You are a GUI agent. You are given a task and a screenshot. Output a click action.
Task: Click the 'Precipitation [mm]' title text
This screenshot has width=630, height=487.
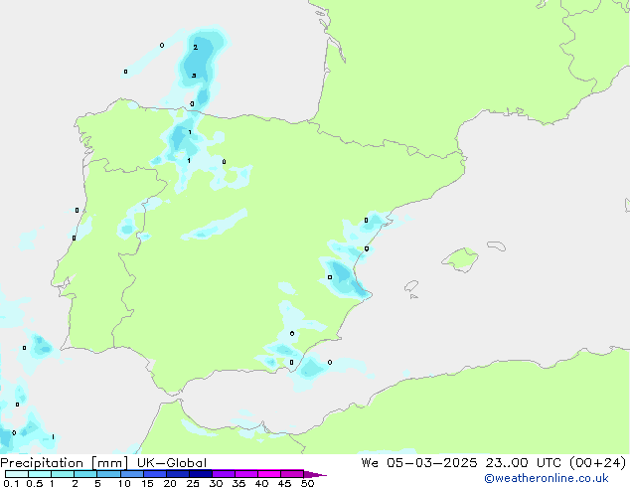click(65, 463)
